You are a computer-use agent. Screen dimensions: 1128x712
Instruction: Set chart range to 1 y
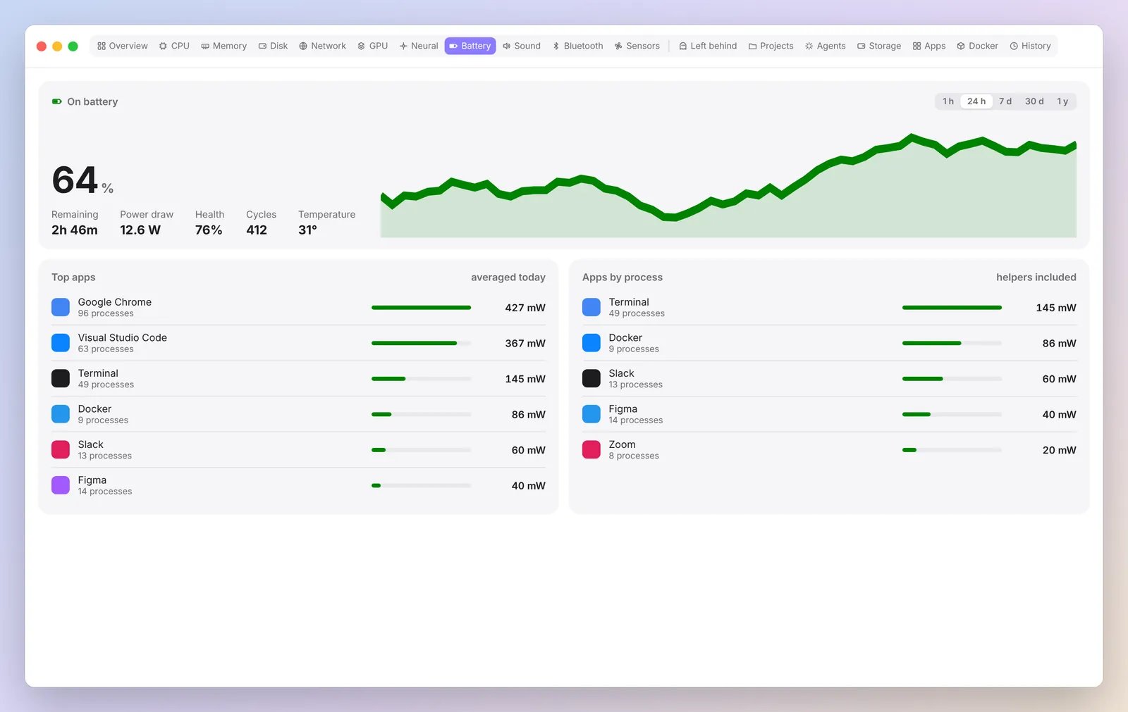1062,101
